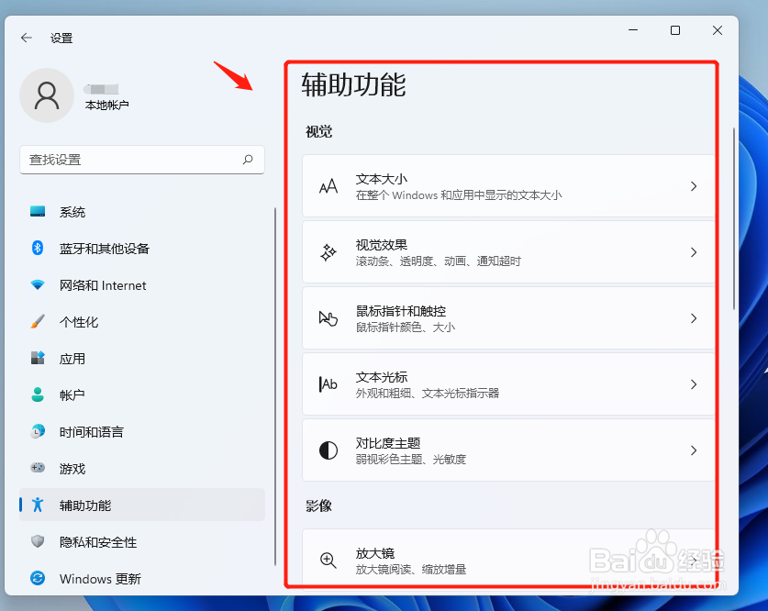Screen dimensions: 768x611
Task: Click the 设置 window title
Action: 61,38
